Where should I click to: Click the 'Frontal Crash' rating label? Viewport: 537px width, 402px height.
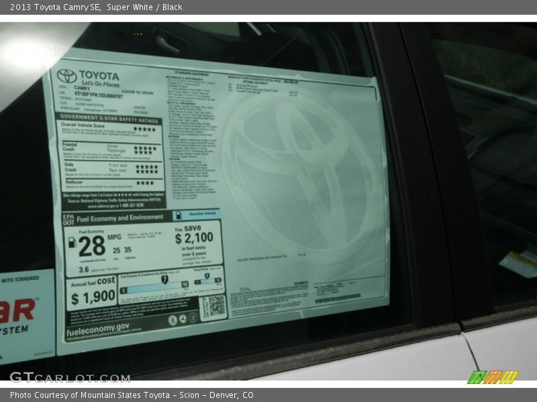70,147
